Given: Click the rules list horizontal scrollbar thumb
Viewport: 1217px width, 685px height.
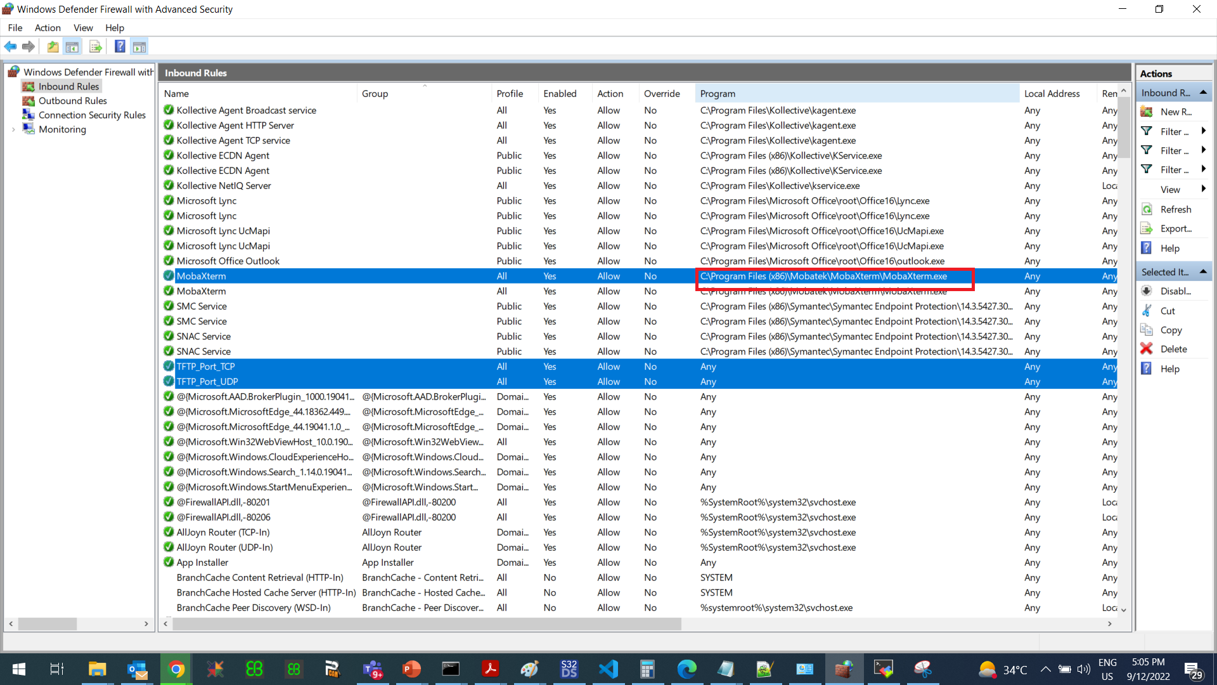Looking at the screenshot, I should (427, 623).
